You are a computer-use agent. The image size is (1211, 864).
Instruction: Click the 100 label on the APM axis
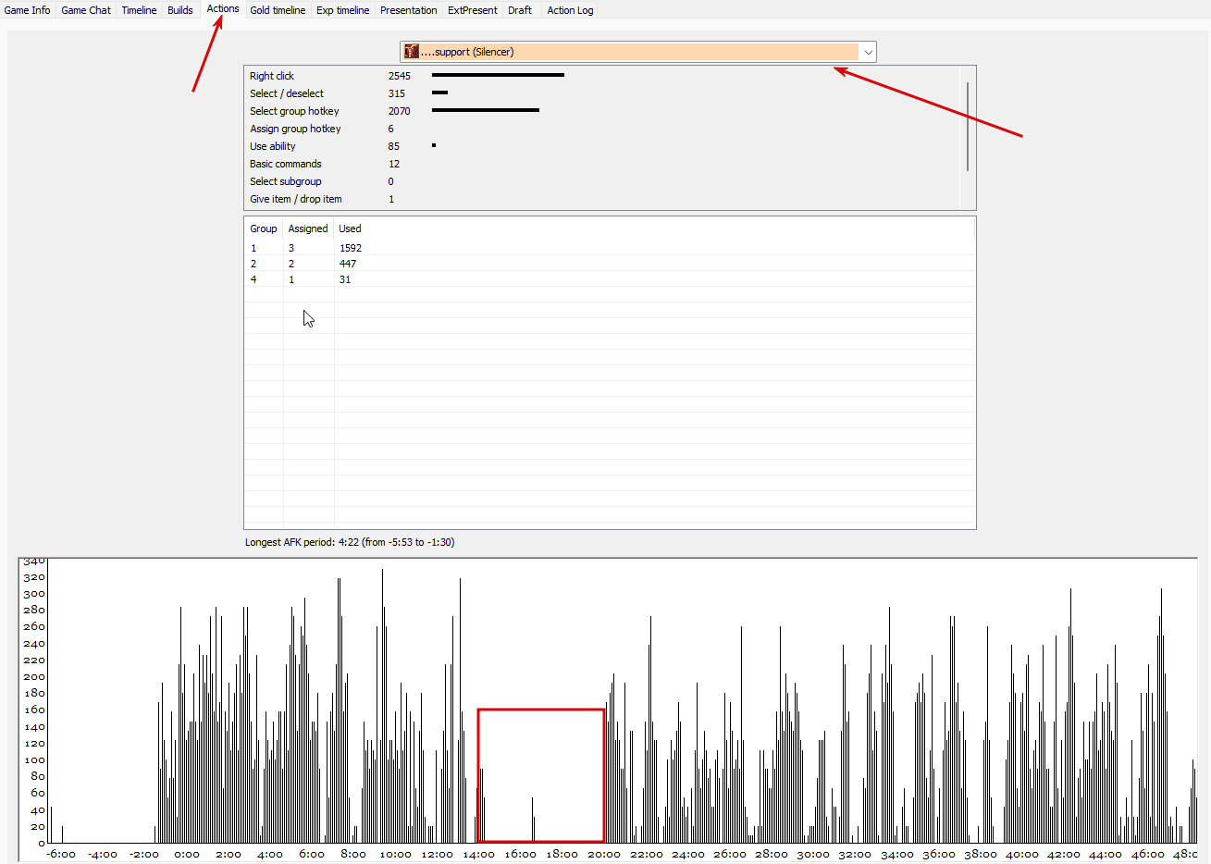(x=34, y=759)
